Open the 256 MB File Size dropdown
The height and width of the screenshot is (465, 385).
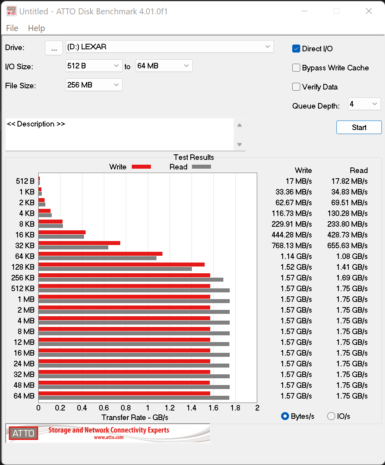(94, 85)
